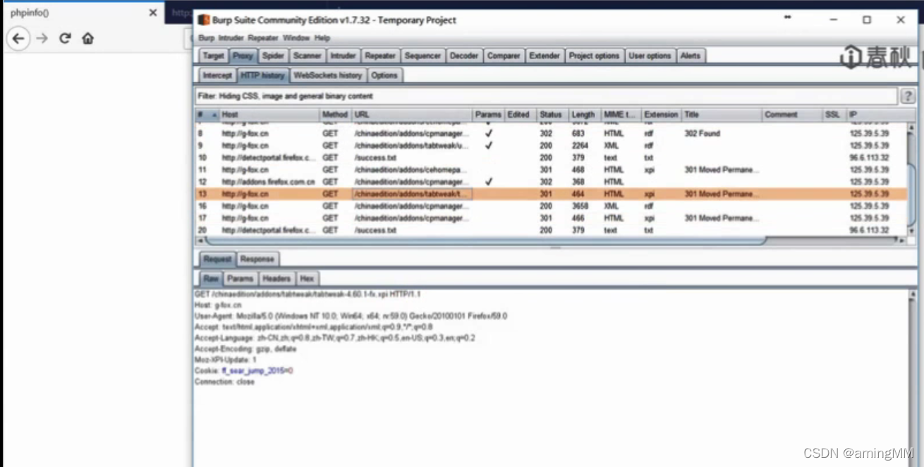Sort the table by the # column
Viewport: 924px width, 467px height.
[x=206, y=114]
